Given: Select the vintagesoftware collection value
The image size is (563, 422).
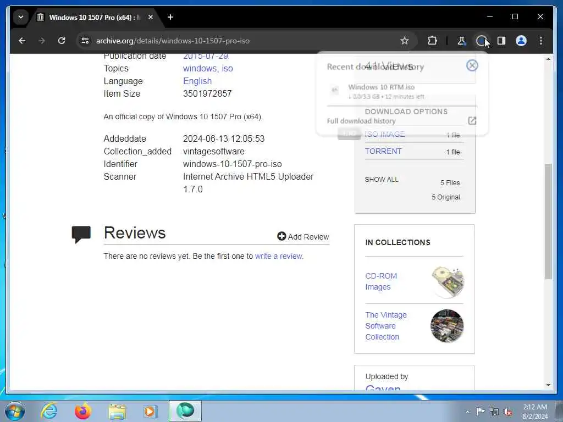Looking at the screenshot, I should pos(214,152).
